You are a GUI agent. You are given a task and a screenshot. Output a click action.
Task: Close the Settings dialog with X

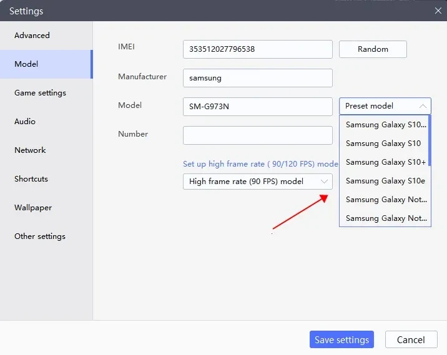point(438,11)
